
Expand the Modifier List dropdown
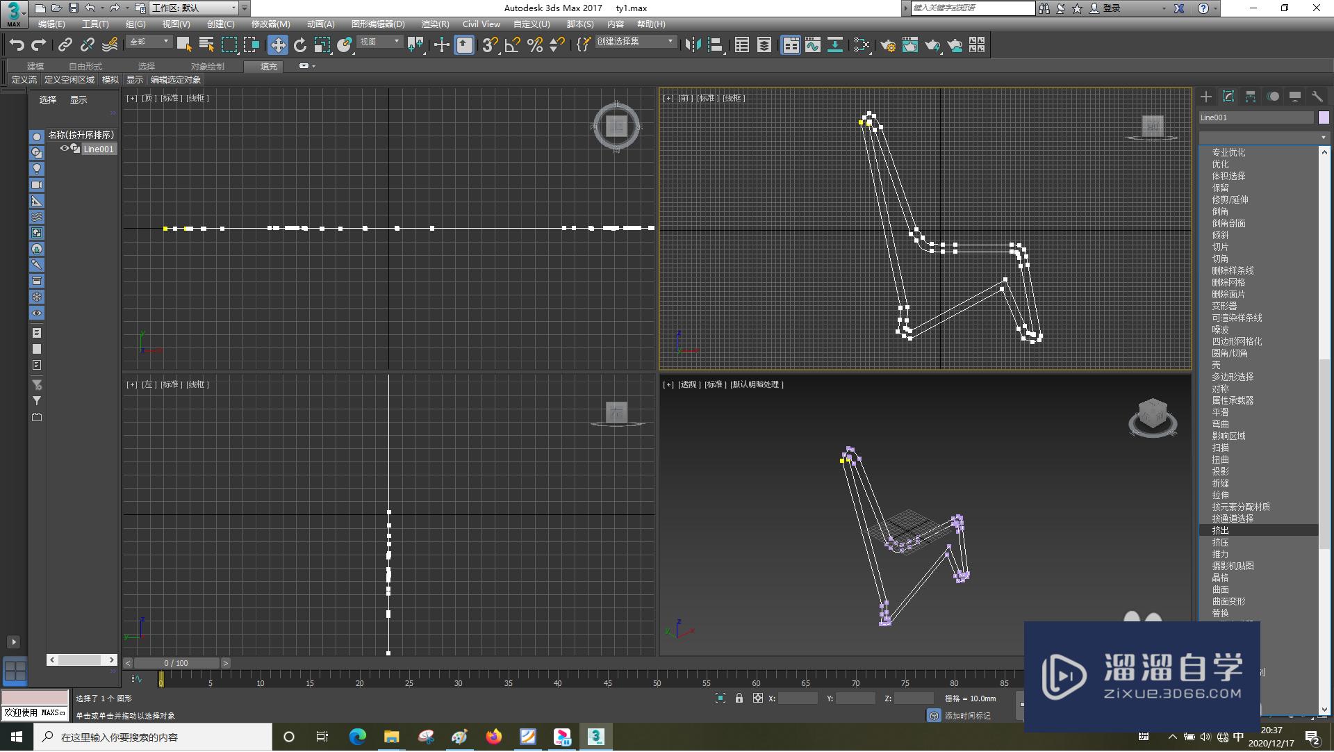1264,137
